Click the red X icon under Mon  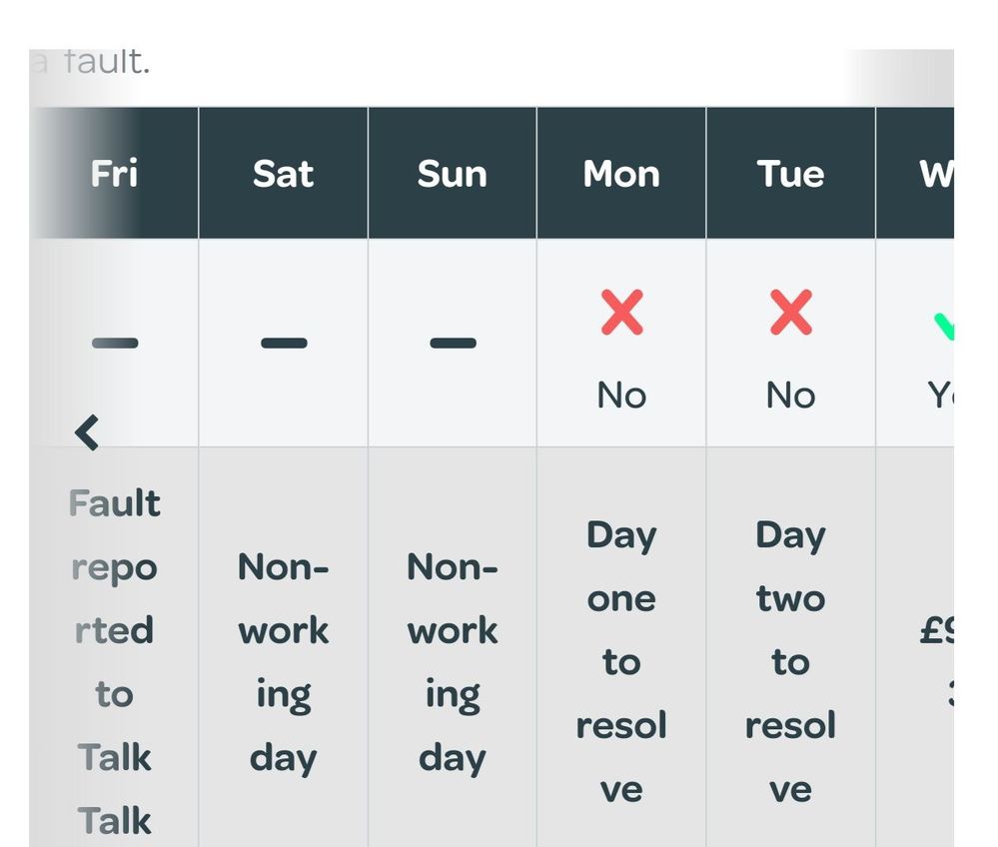[x=621, y=313]
